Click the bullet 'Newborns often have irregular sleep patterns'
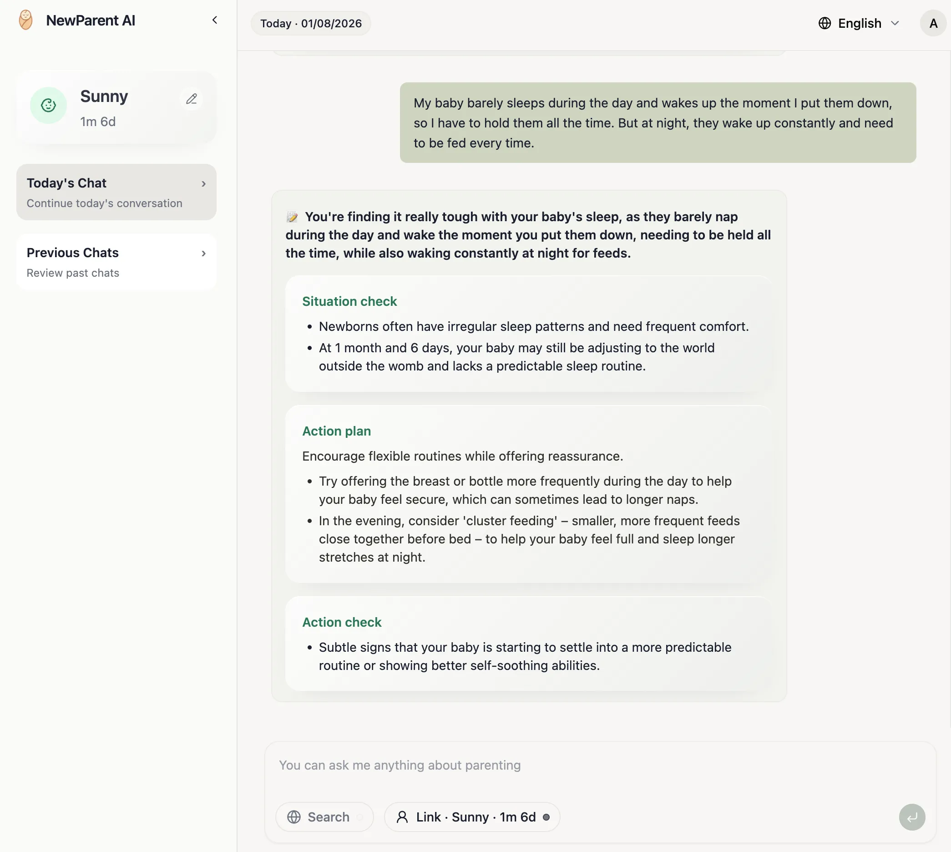Viewport: 951px width, 852px height. tap(534, 326)
